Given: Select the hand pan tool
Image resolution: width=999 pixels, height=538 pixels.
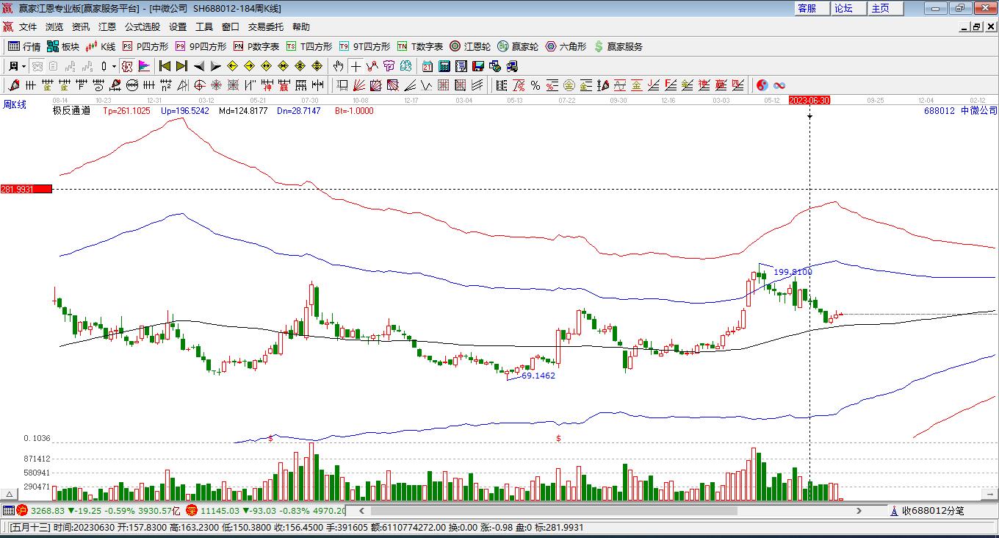Looking at the screenshot, I should 338,66.
